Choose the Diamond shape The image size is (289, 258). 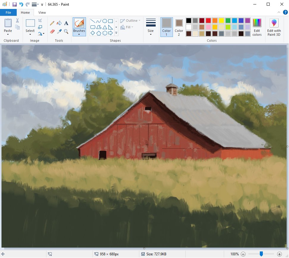93,33
